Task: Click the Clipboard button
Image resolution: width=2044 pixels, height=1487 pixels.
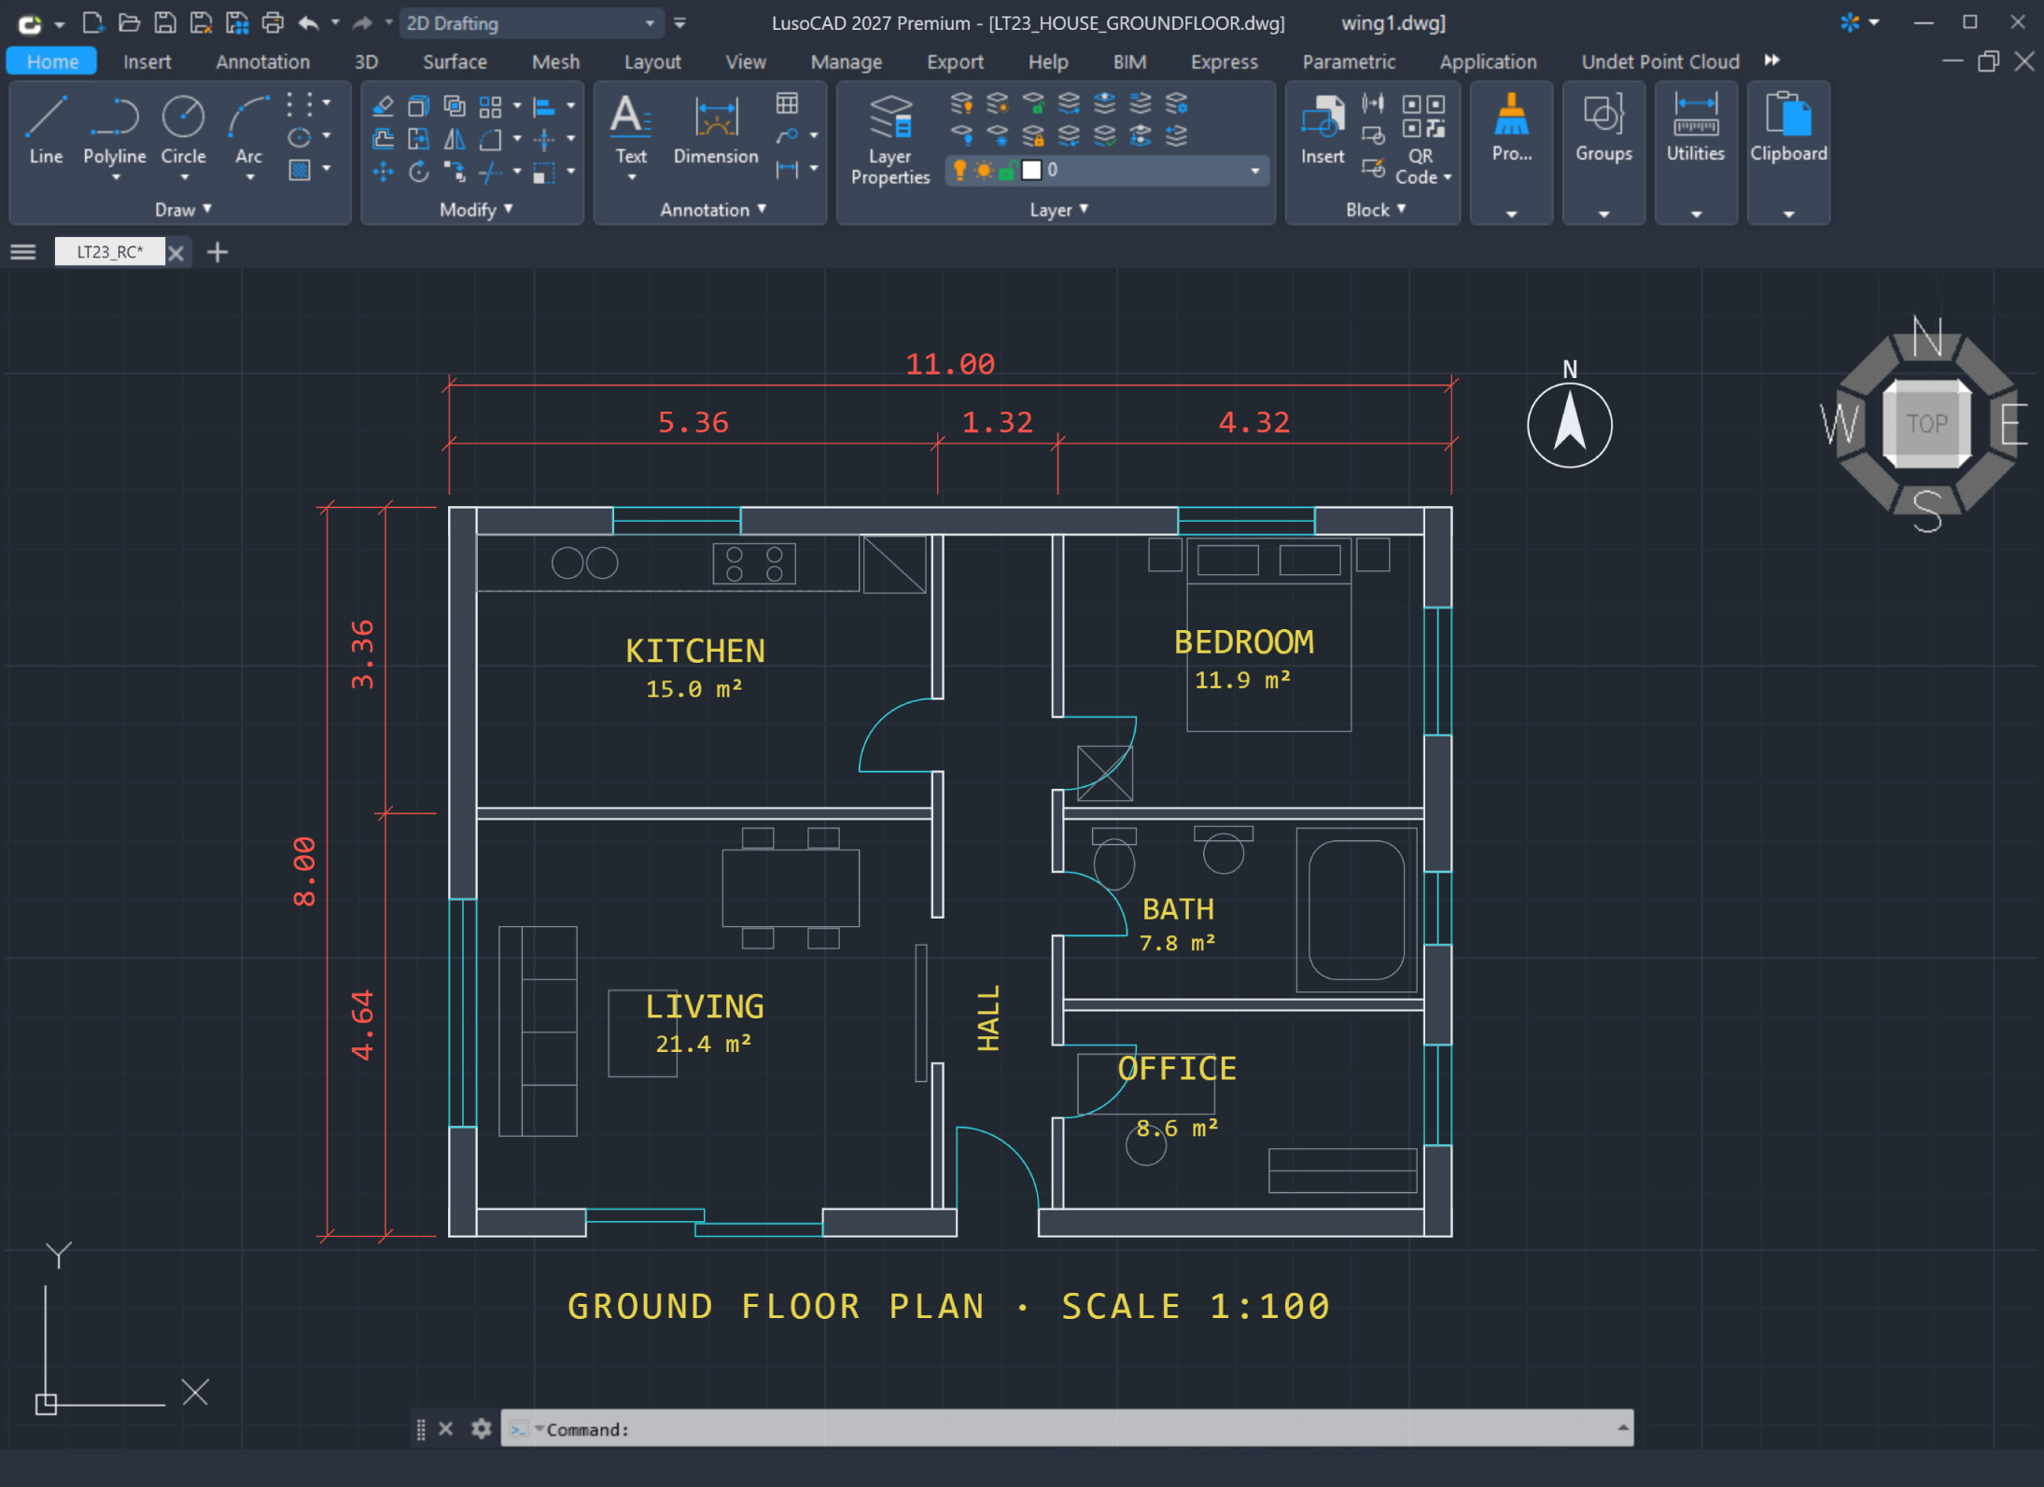Action: pyautogui.click(x=1787, y=129)
